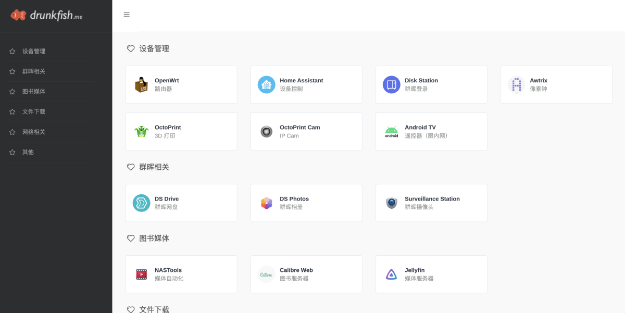Click star icon next to 网络相关

coord(12,132)
